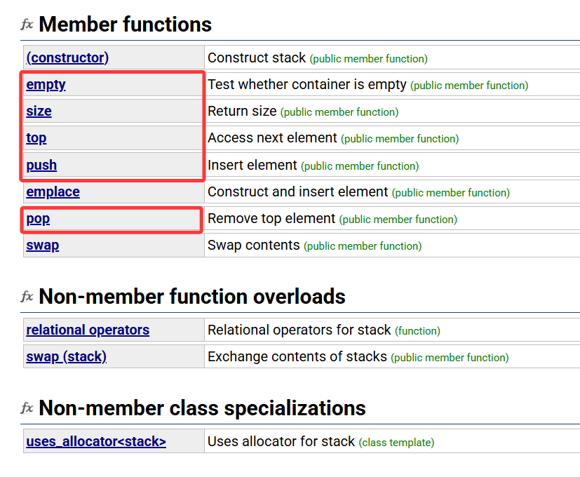Open the swap (stack) link

[66, 357]
